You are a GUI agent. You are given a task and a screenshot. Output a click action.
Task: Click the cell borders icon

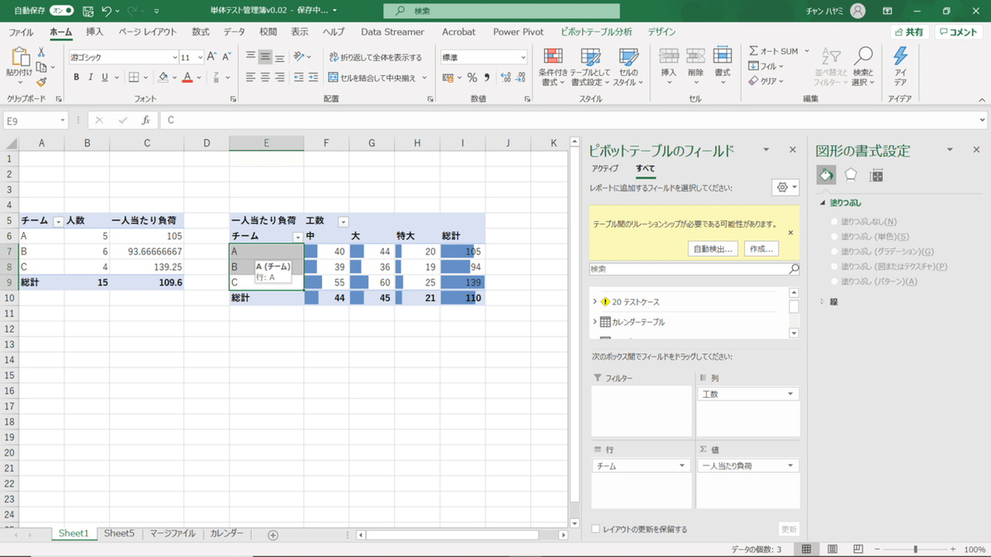coord(133,78)
